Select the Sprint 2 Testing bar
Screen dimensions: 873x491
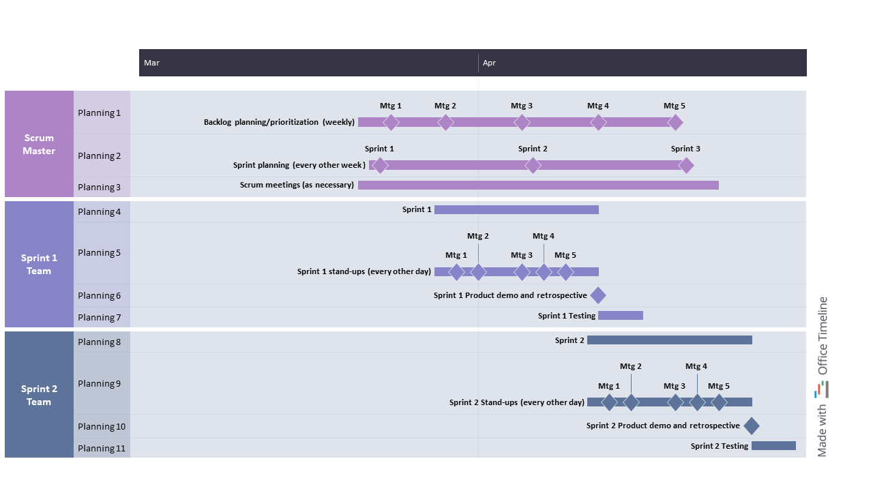tap(773, 446)
